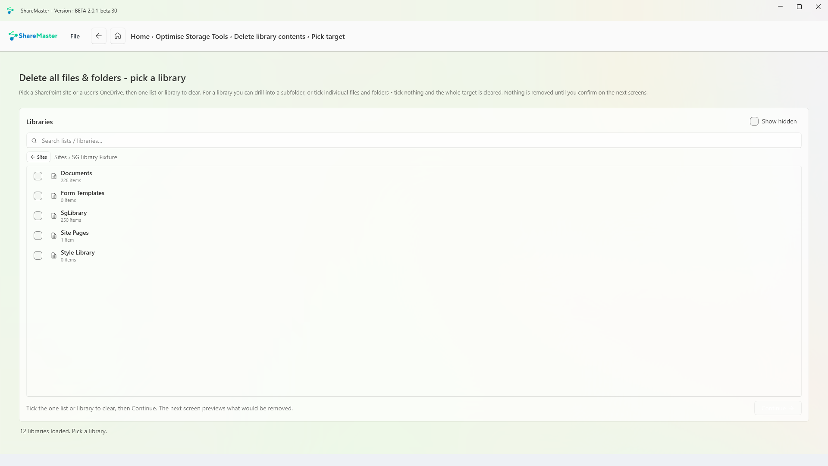The image size is (828, 466).
Task: Click the SgLibrary document icon
Action: [54, 216]
